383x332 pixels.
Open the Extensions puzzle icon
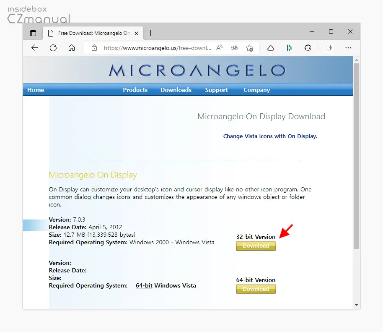coord(308,48)
